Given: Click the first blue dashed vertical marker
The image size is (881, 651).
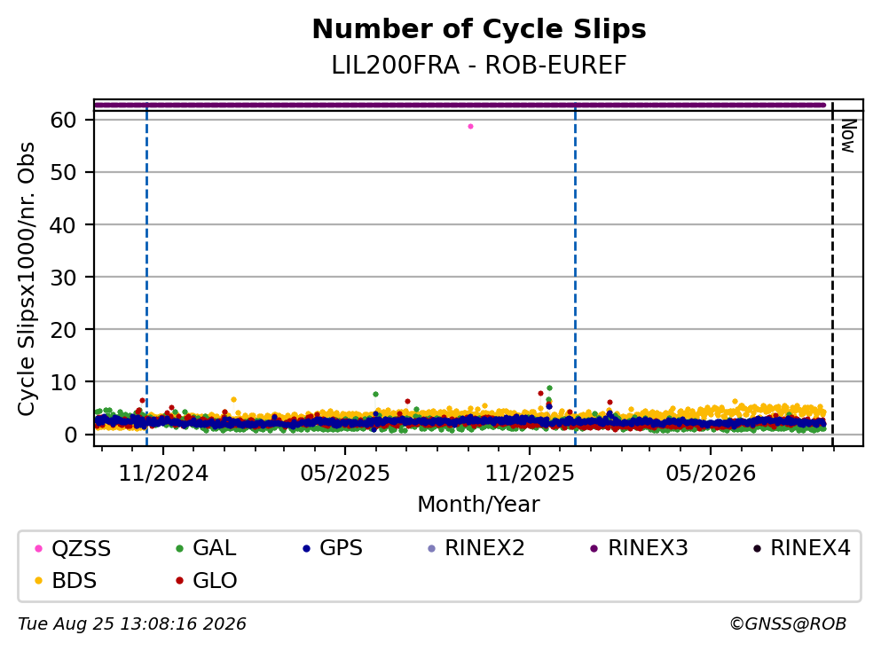Looking at the screenshot, I should pos(146,273).
